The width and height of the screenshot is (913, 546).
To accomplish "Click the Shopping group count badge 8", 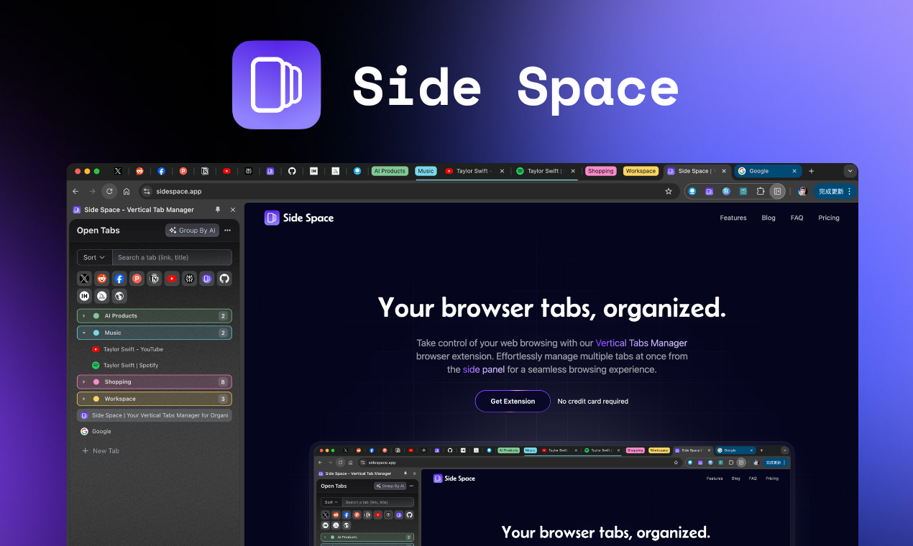I will tap(223, 382).
